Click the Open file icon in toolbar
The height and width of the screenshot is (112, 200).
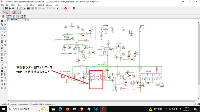point(3,8)
